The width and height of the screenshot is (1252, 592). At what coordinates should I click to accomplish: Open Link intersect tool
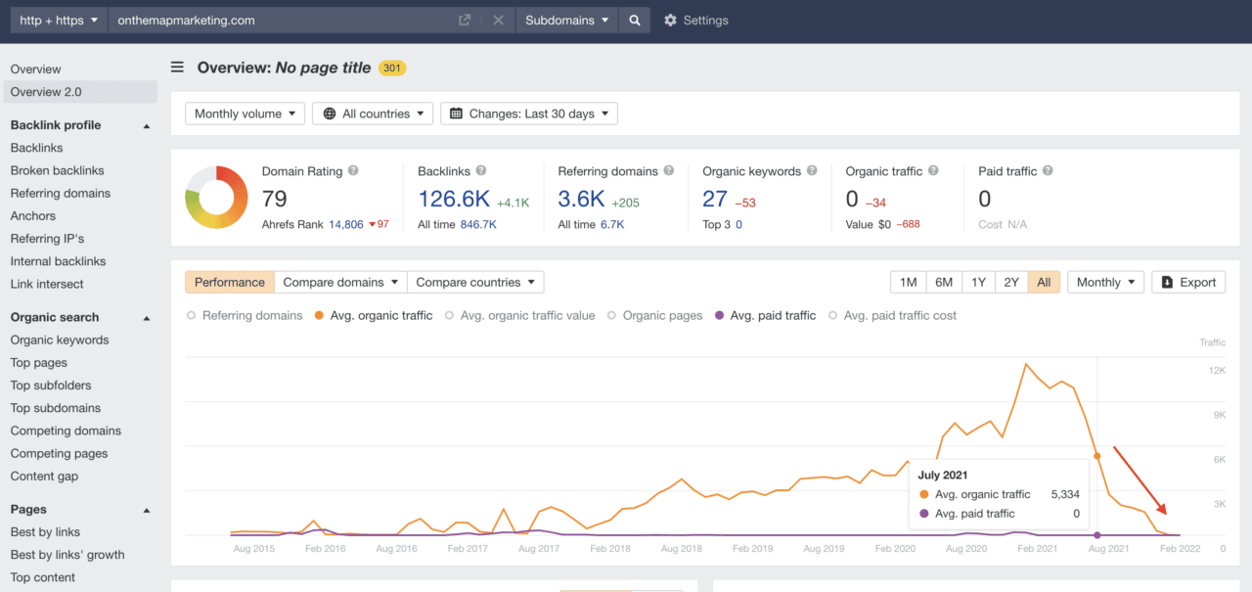pos(47,284)
